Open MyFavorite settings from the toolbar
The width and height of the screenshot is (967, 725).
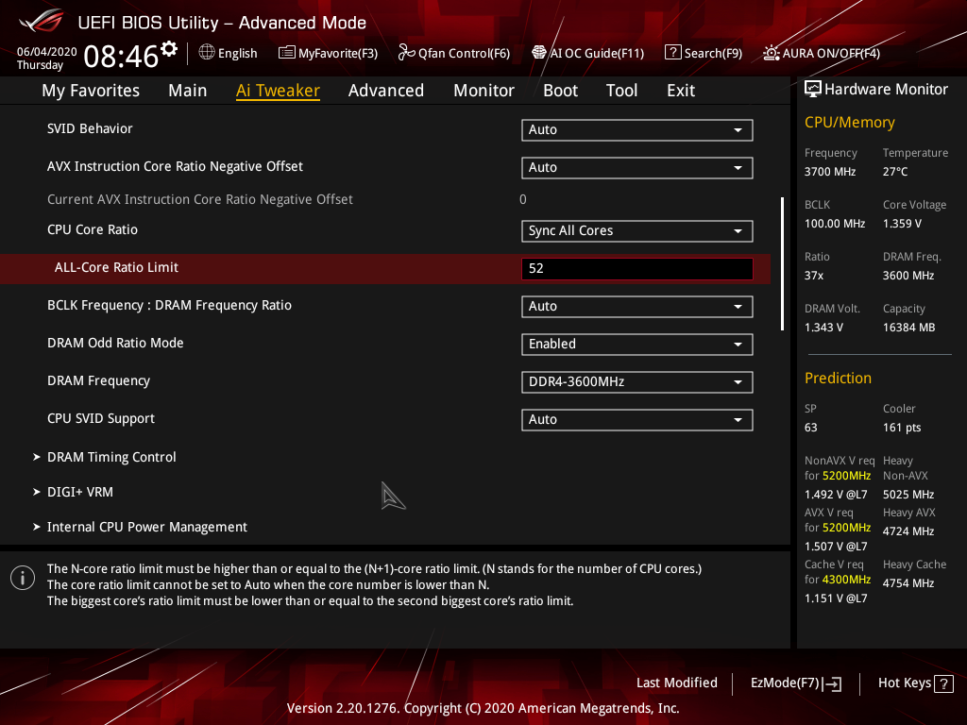click(328, 53)
